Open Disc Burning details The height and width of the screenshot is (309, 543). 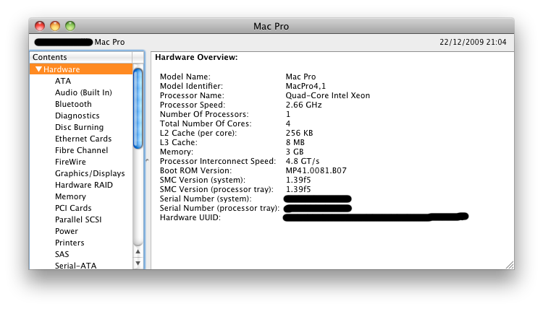(80, 127)
